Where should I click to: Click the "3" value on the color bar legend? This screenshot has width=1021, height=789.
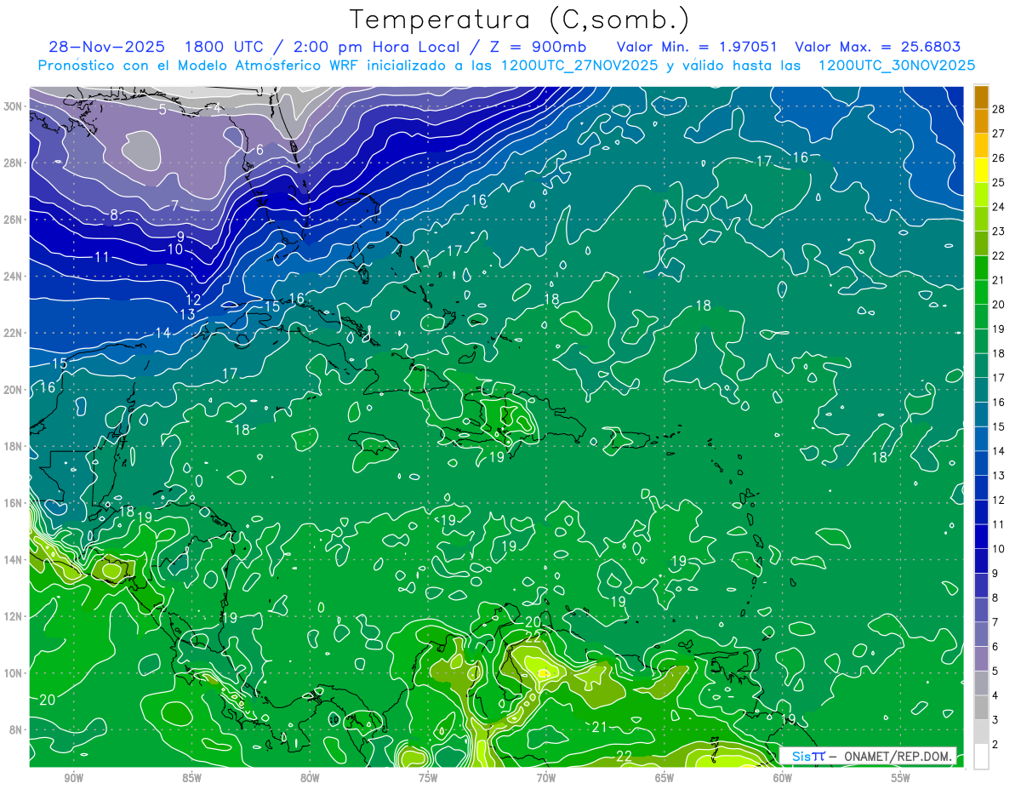(x=995, y=720)
